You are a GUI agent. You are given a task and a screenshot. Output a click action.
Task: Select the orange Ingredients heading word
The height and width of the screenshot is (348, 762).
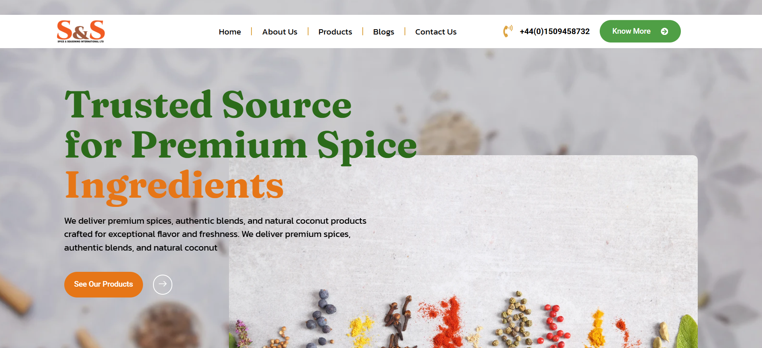point(174,185)
